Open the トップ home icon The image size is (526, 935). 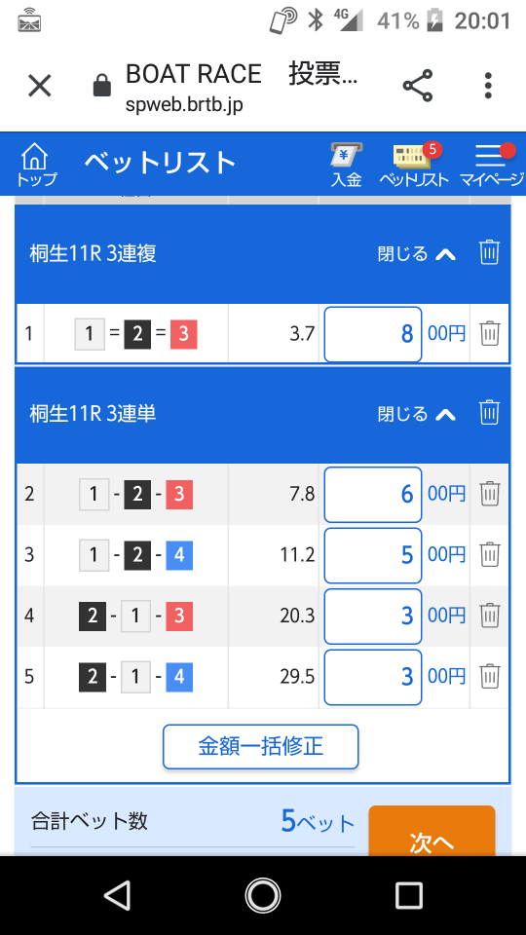pos(36,165)
